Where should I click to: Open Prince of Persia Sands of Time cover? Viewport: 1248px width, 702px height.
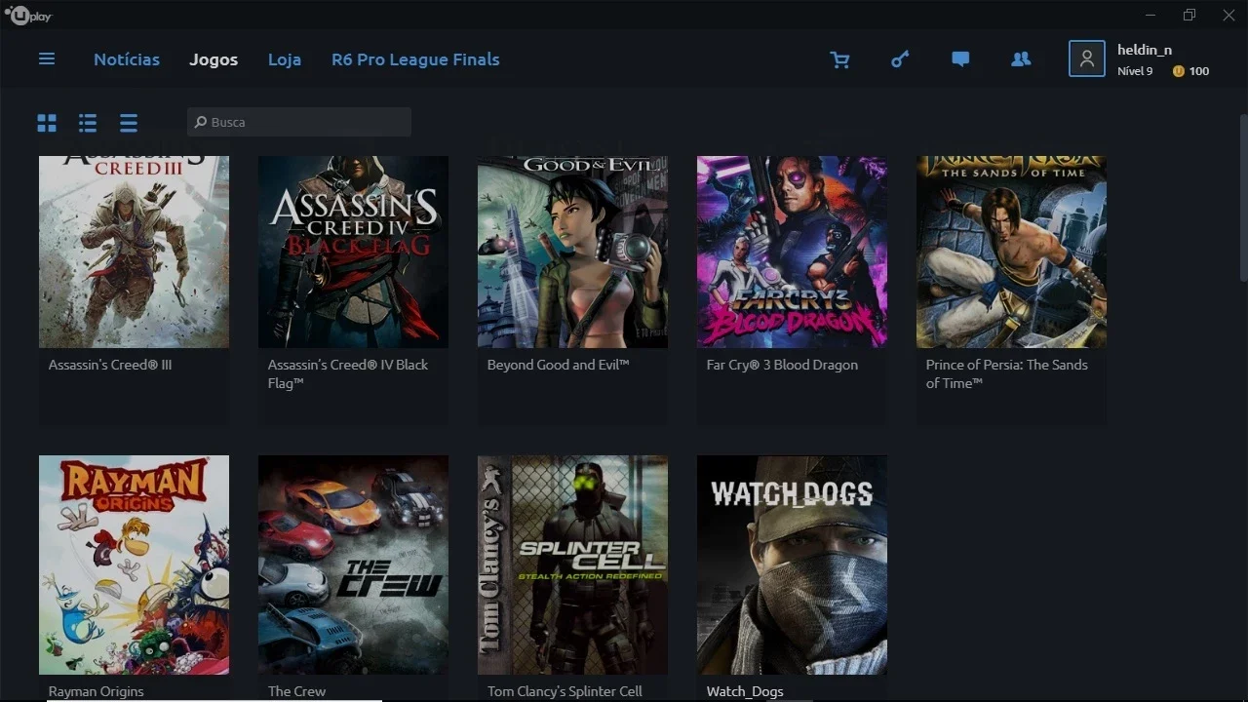pyautogui.click(x=1011, y=252)
